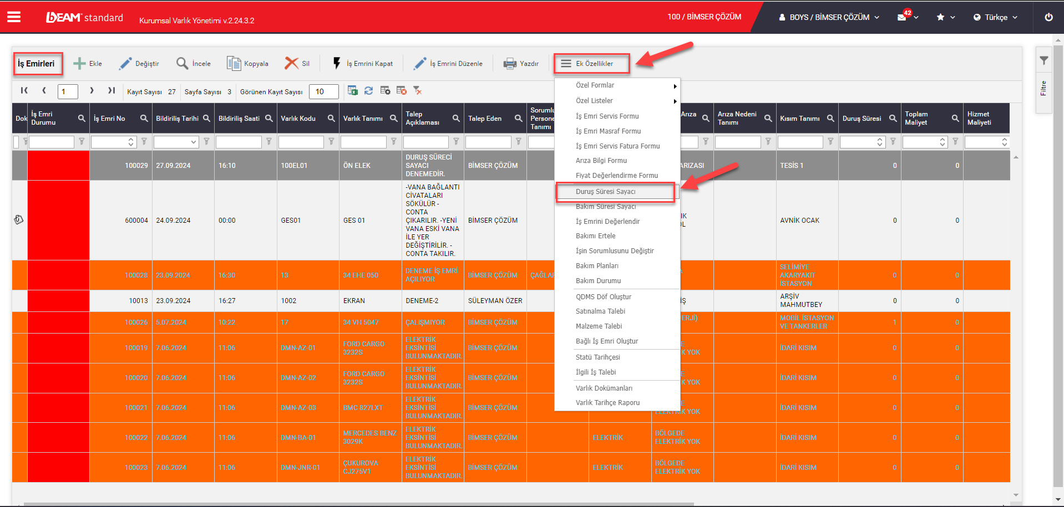Select Bakımı Ertele menu item
The width and height of the screenshot is (1064, 507).
(x=595, y=236)
